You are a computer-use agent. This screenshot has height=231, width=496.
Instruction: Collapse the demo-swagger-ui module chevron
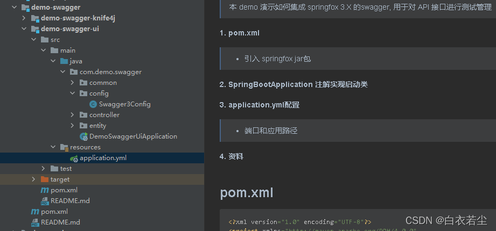(x=24, y=28)
